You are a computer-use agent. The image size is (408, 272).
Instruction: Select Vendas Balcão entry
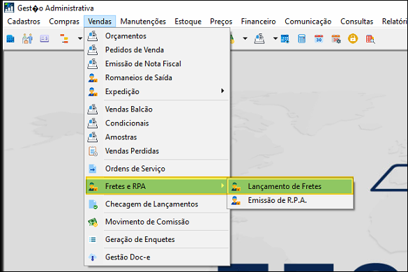tap(157, 109)
